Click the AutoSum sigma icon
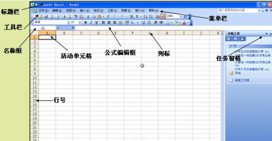272x141 pixels. tap(137, 17)
